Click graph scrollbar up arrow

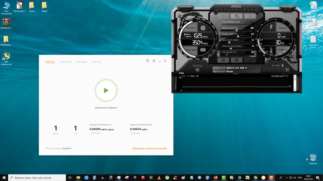point(295,76)
